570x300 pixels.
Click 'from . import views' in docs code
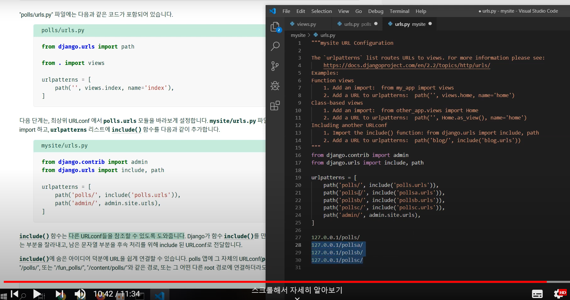pos(73,63)
